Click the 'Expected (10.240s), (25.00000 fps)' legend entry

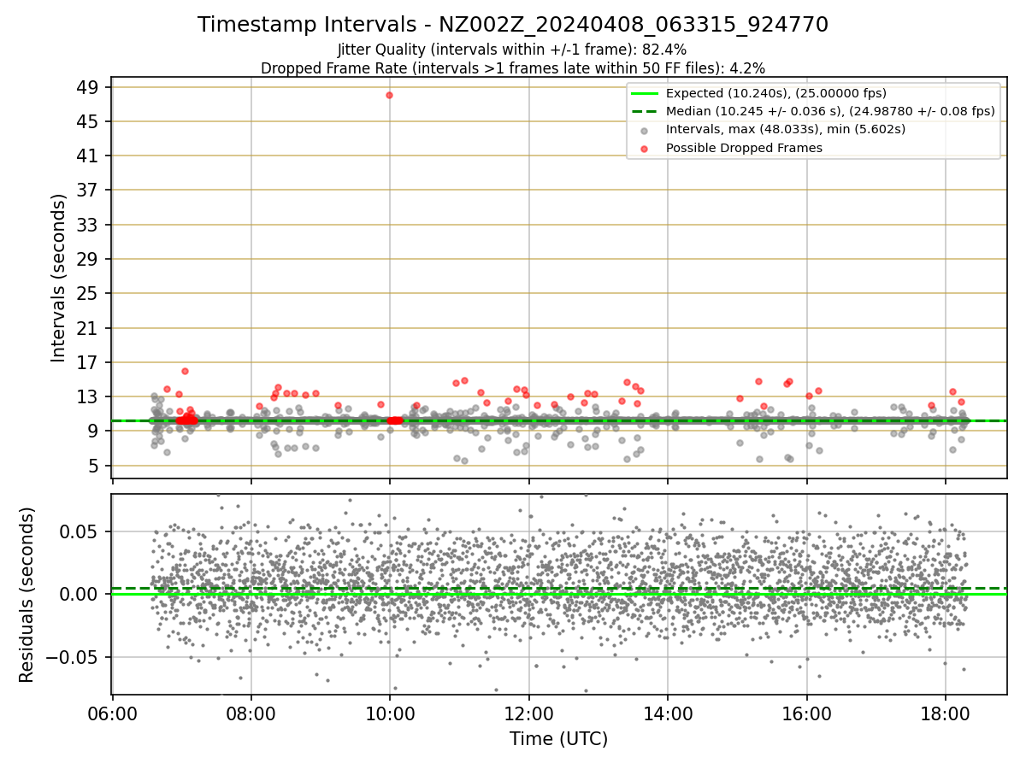coord(775,94)
